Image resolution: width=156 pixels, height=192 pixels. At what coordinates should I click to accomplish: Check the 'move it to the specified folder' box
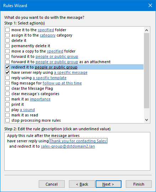point(7,30)
